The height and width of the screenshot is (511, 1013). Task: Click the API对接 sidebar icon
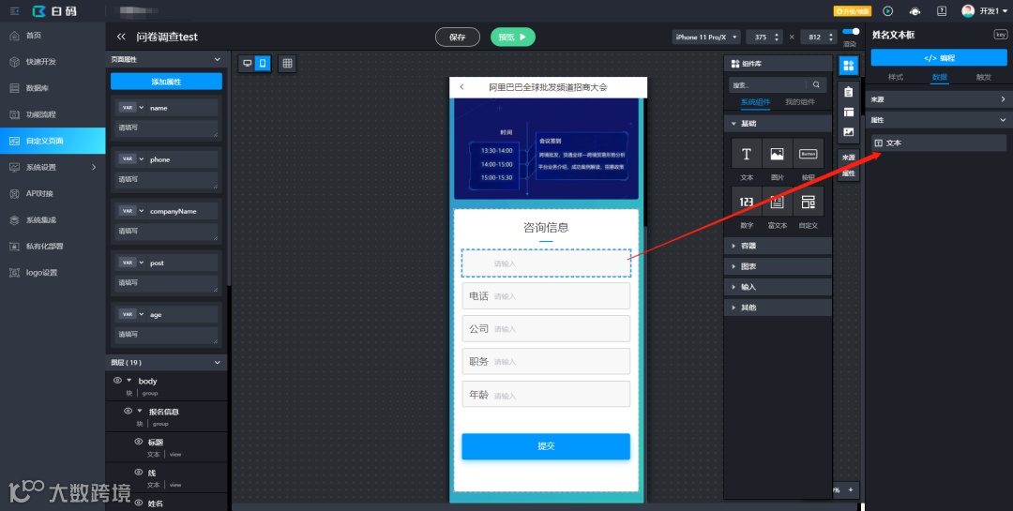coord(14,194)
